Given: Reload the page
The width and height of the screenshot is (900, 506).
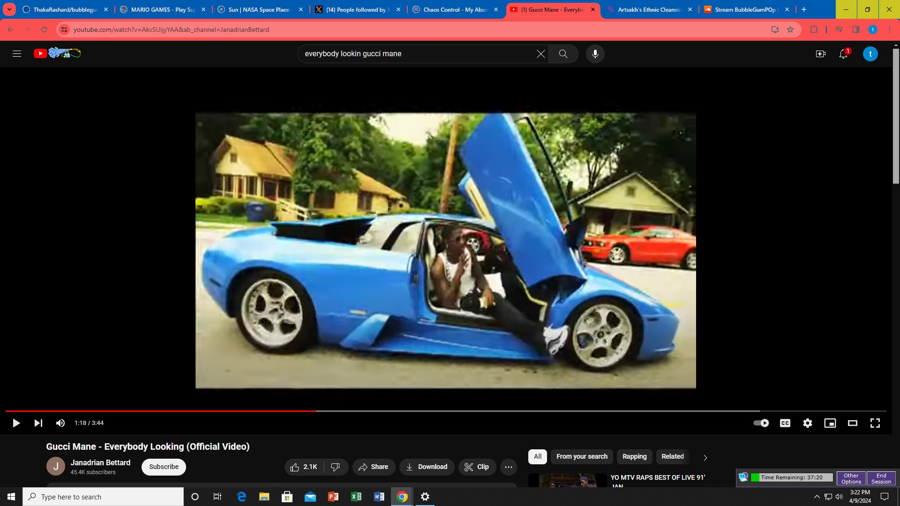Looking at the screenshot, I should click(44, 30).
